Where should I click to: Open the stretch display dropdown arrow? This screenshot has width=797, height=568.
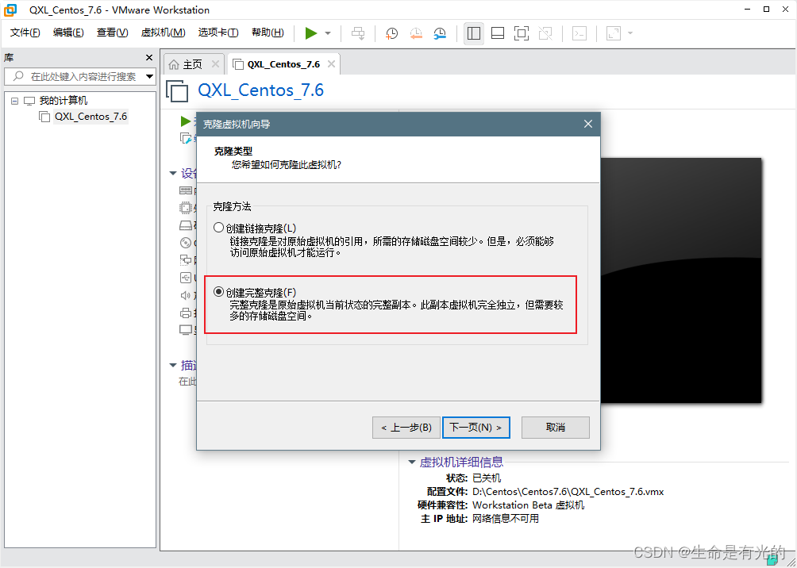click(630, 33)
